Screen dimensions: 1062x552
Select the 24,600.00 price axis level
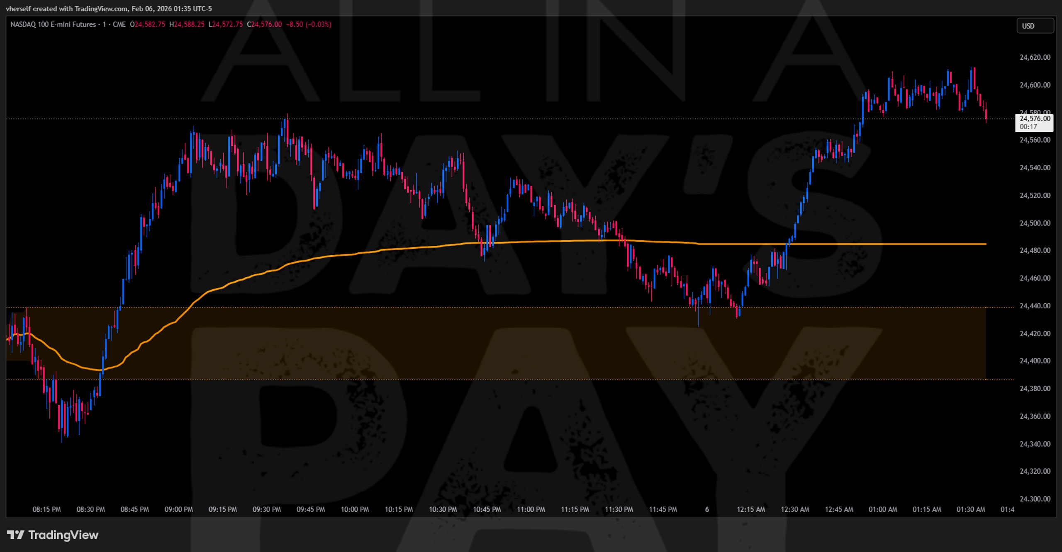tap(1035, 85)
